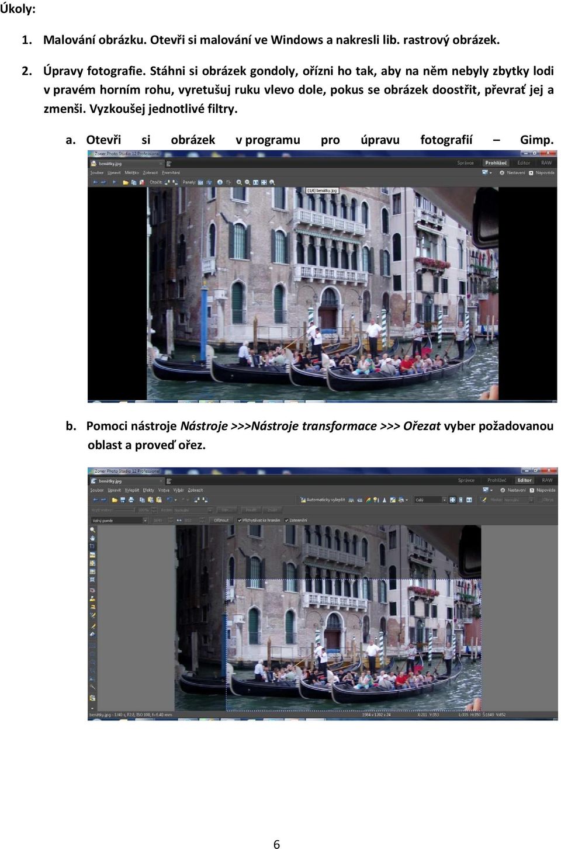Select the Paintbrush tool in editor sidebar
The height and width of the screenshot is (849, 561).
[92, 626]
